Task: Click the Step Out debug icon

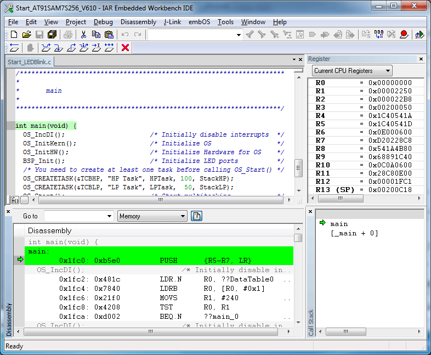Action: [71, 48]
